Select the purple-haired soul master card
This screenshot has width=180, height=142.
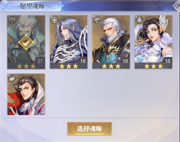pos(69,42)
